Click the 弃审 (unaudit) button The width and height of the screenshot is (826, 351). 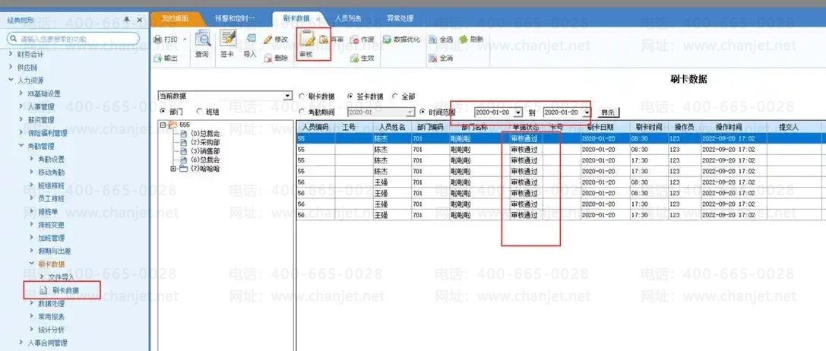point(333,39)
